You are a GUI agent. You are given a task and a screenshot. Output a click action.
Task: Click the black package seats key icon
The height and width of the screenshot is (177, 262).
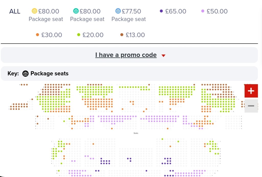click(x=25, y=74)
